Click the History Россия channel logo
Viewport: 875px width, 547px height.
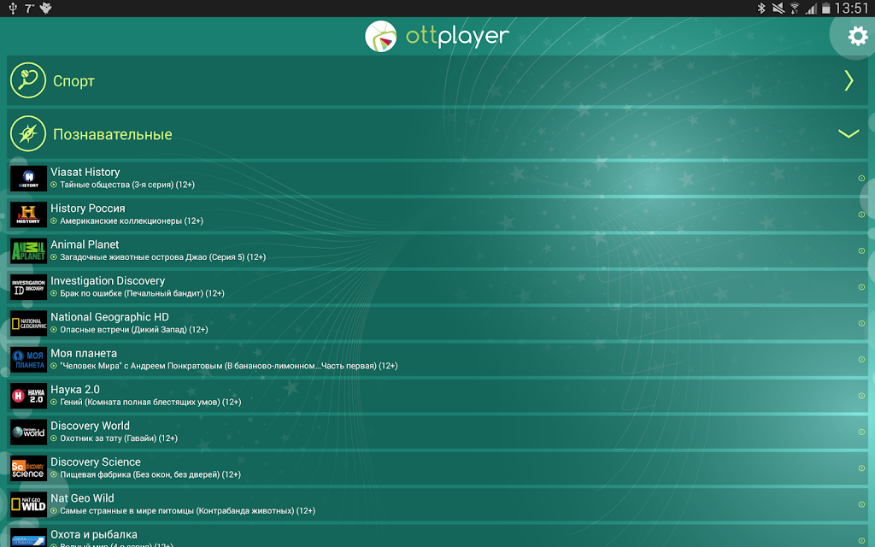[28, 215]
